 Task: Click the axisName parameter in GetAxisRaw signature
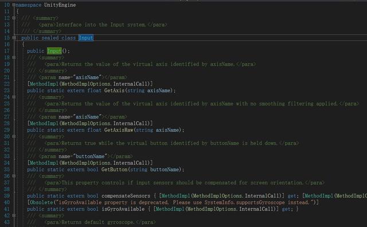click(167, 130)
